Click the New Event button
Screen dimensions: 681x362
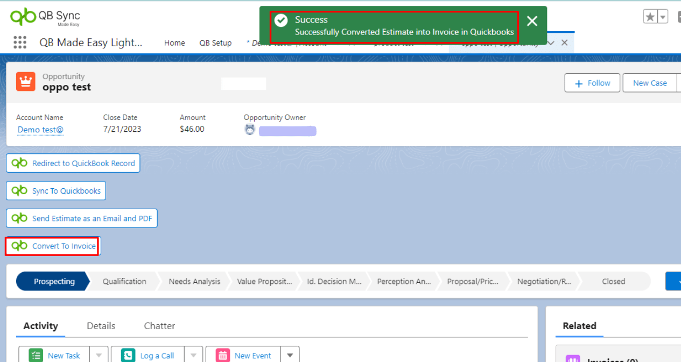click(244, 356)
